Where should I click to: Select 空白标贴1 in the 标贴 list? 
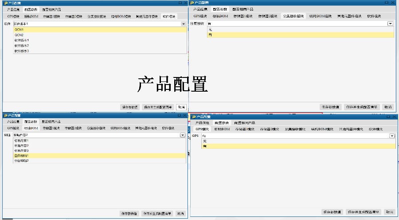tap(21, 156)
